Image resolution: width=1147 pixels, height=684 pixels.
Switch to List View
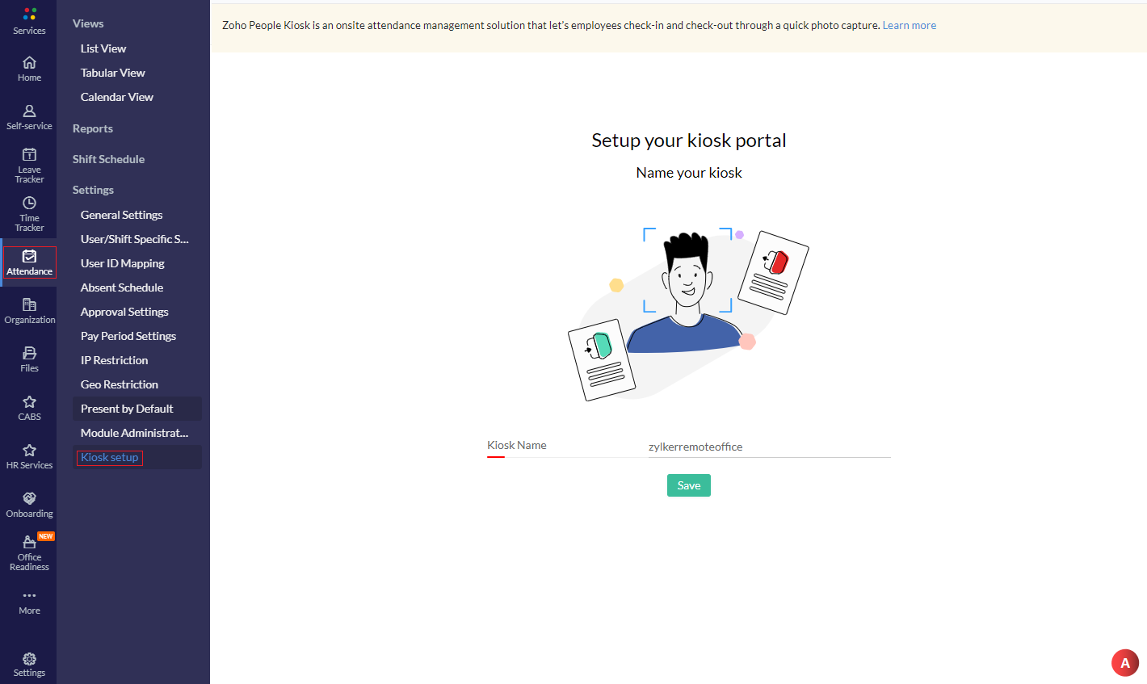[x=103, y=48]
